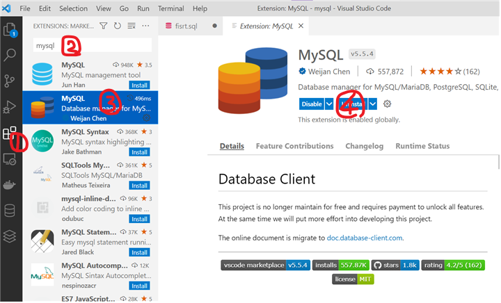Click the license MIT badge
Image resolution: width=501 pixels, height=303 pixels.
(353, 279)
